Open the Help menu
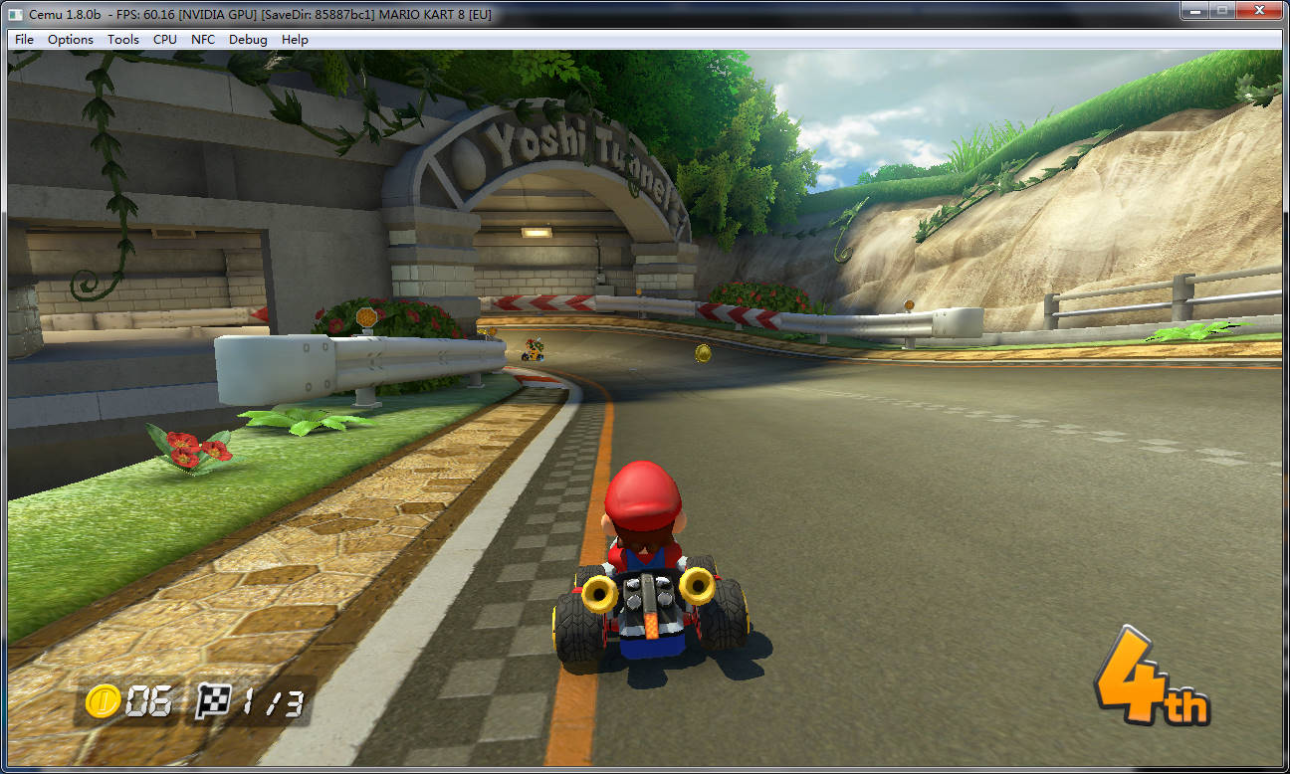 [295, 40]
